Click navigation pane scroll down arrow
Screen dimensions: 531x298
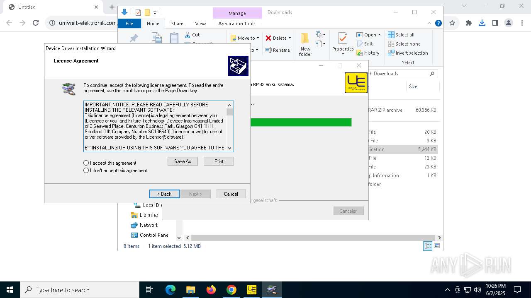(179, 238)
